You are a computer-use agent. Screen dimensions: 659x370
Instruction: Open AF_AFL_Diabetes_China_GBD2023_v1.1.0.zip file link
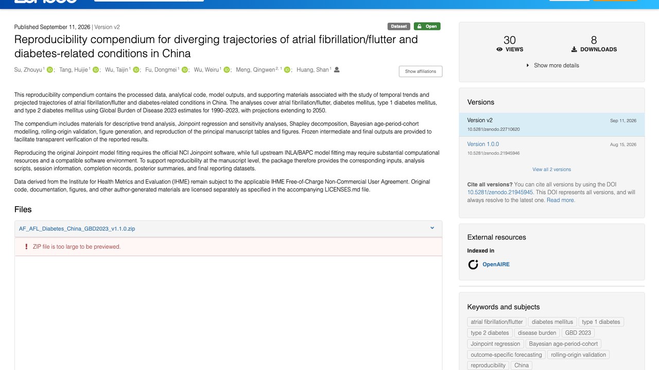tap(77, 229)
